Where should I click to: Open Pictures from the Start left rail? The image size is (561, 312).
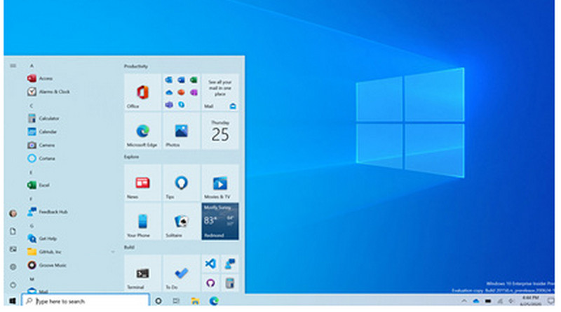click(x=13, y=249)
